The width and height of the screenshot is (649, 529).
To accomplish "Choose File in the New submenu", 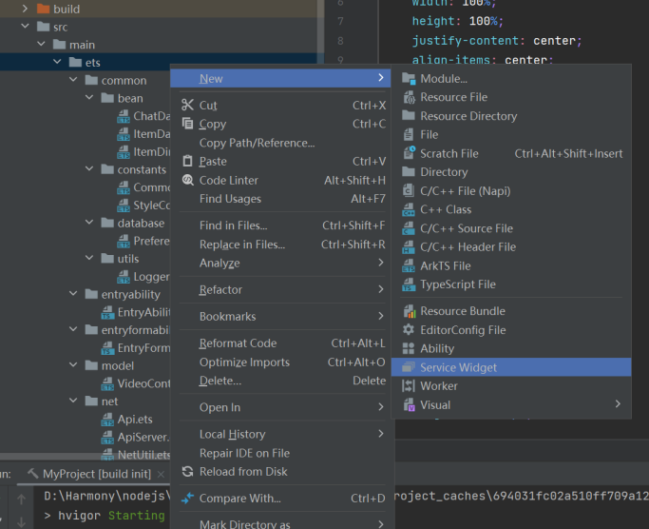I will coord(511,134).
